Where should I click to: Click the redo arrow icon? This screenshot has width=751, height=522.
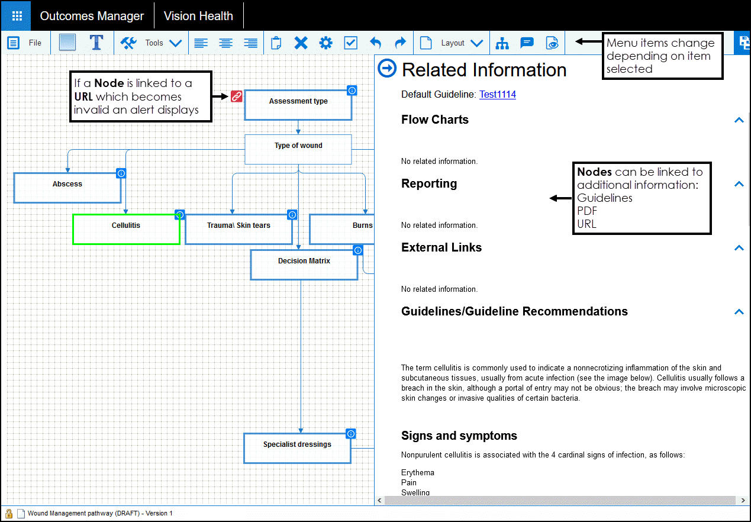(400, 43)
